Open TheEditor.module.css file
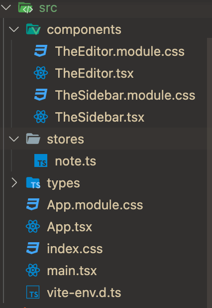This screenshot has height=308, width=212. [120, 51]
